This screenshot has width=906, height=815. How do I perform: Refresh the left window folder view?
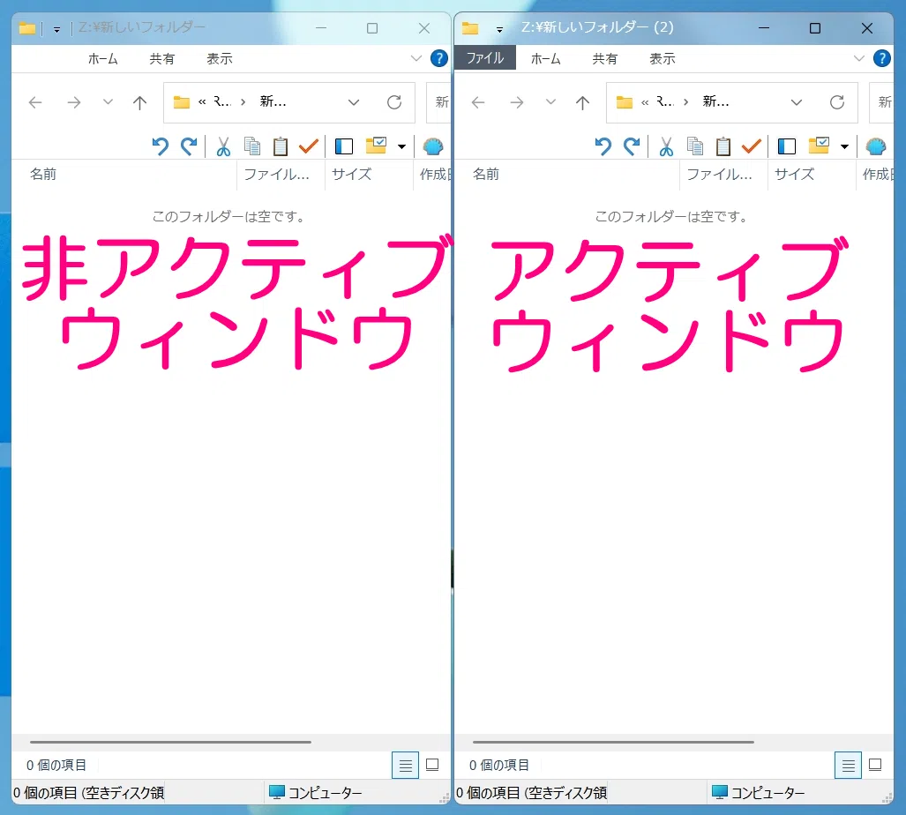tap(394, 102)
